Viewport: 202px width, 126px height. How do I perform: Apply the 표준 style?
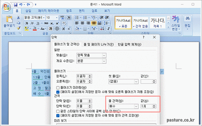123,23
